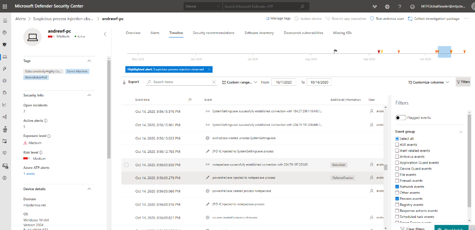The image size is (475, 230).
Task: Click highlighted blue range on timeline
Action: click(x=444, y=52)
